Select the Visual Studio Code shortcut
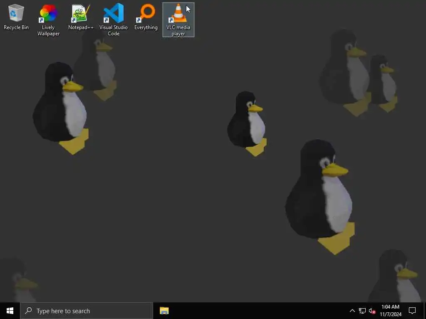Viewport: 426px width, 319px height. 113,20
